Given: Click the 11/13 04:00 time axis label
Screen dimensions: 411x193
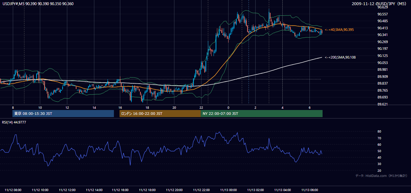Looking at the screenshot, I should pos(283,190).
